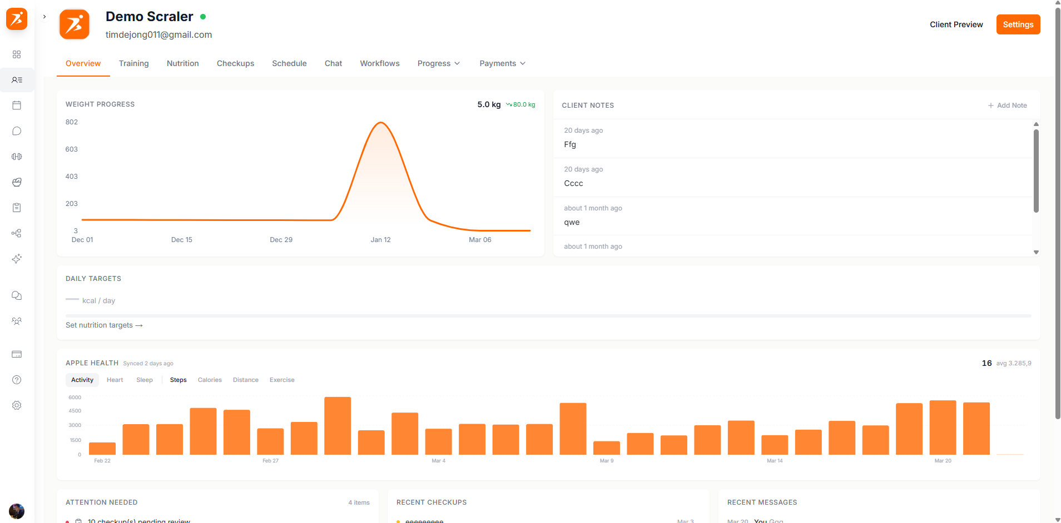The image size is (1061, 523).
Task: Open the payments card icon in sidebar
Action: click(17, 354)
